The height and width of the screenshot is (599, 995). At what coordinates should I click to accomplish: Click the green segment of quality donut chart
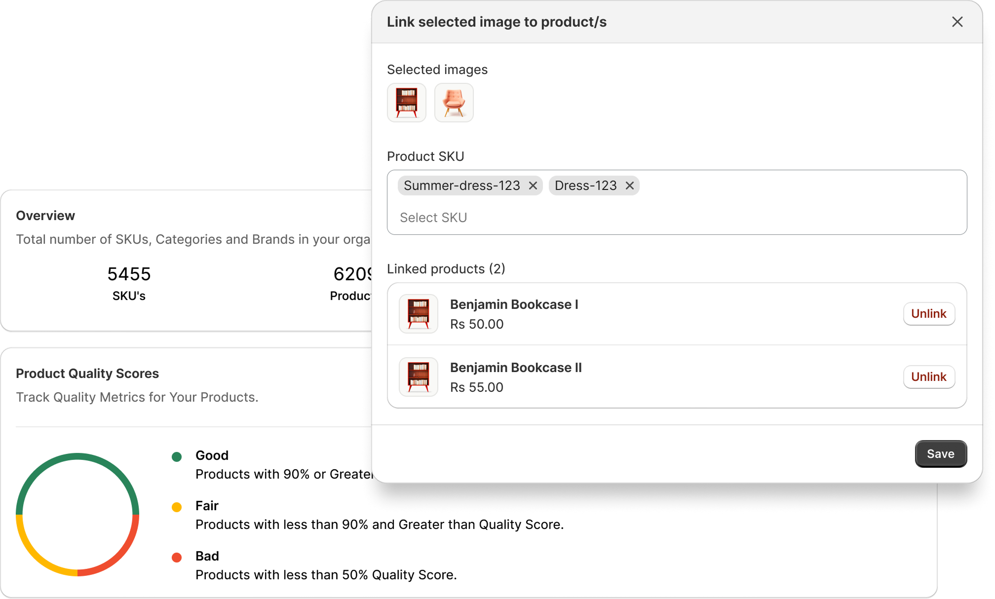click(x=77, y=457)
